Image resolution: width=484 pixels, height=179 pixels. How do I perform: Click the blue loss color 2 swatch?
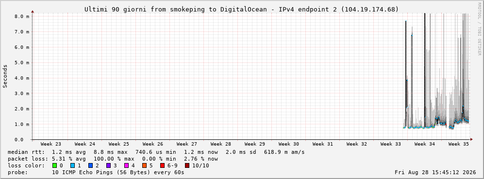(x=90, y=165)
